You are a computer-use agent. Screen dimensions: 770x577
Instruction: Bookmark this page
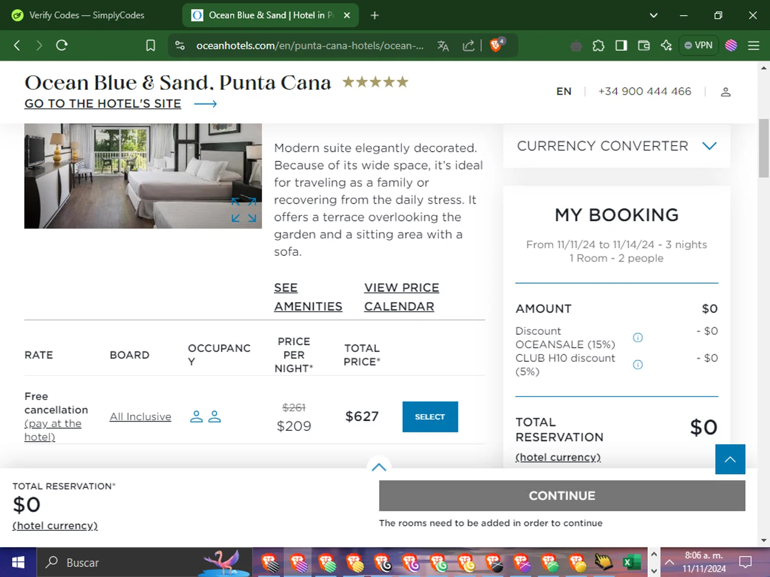click(150, 46)
